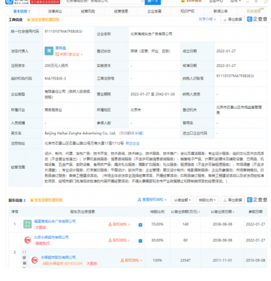Click the blue 查一下 search button
This screenshot has width=271, height=281.
point(153,2)
